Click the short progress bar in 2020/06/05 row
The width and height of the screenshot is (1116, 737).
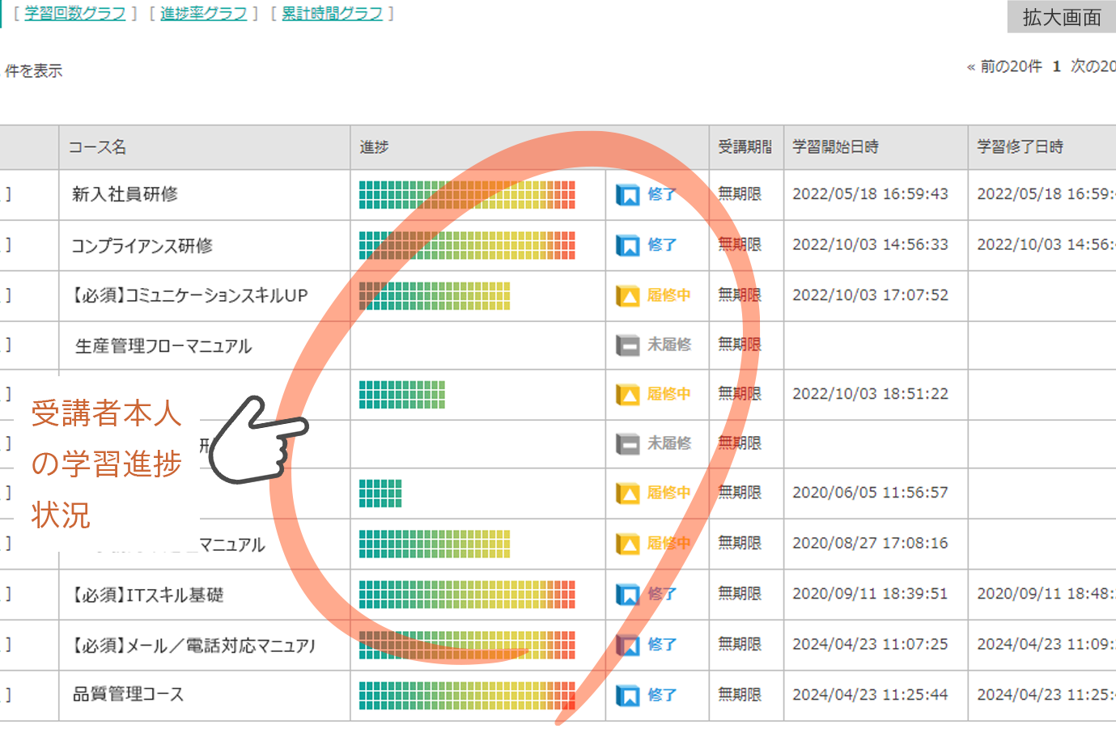[380, 493]
